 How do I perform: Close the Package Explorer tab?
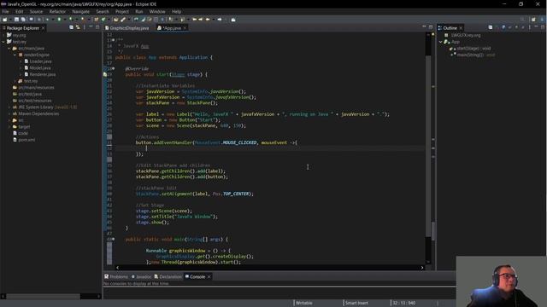(x=44, y=28)
